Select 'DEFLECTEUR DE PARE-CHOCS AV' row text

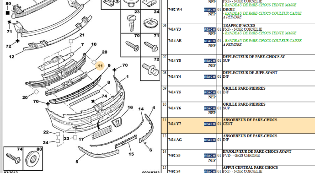(x=254, y=57)
